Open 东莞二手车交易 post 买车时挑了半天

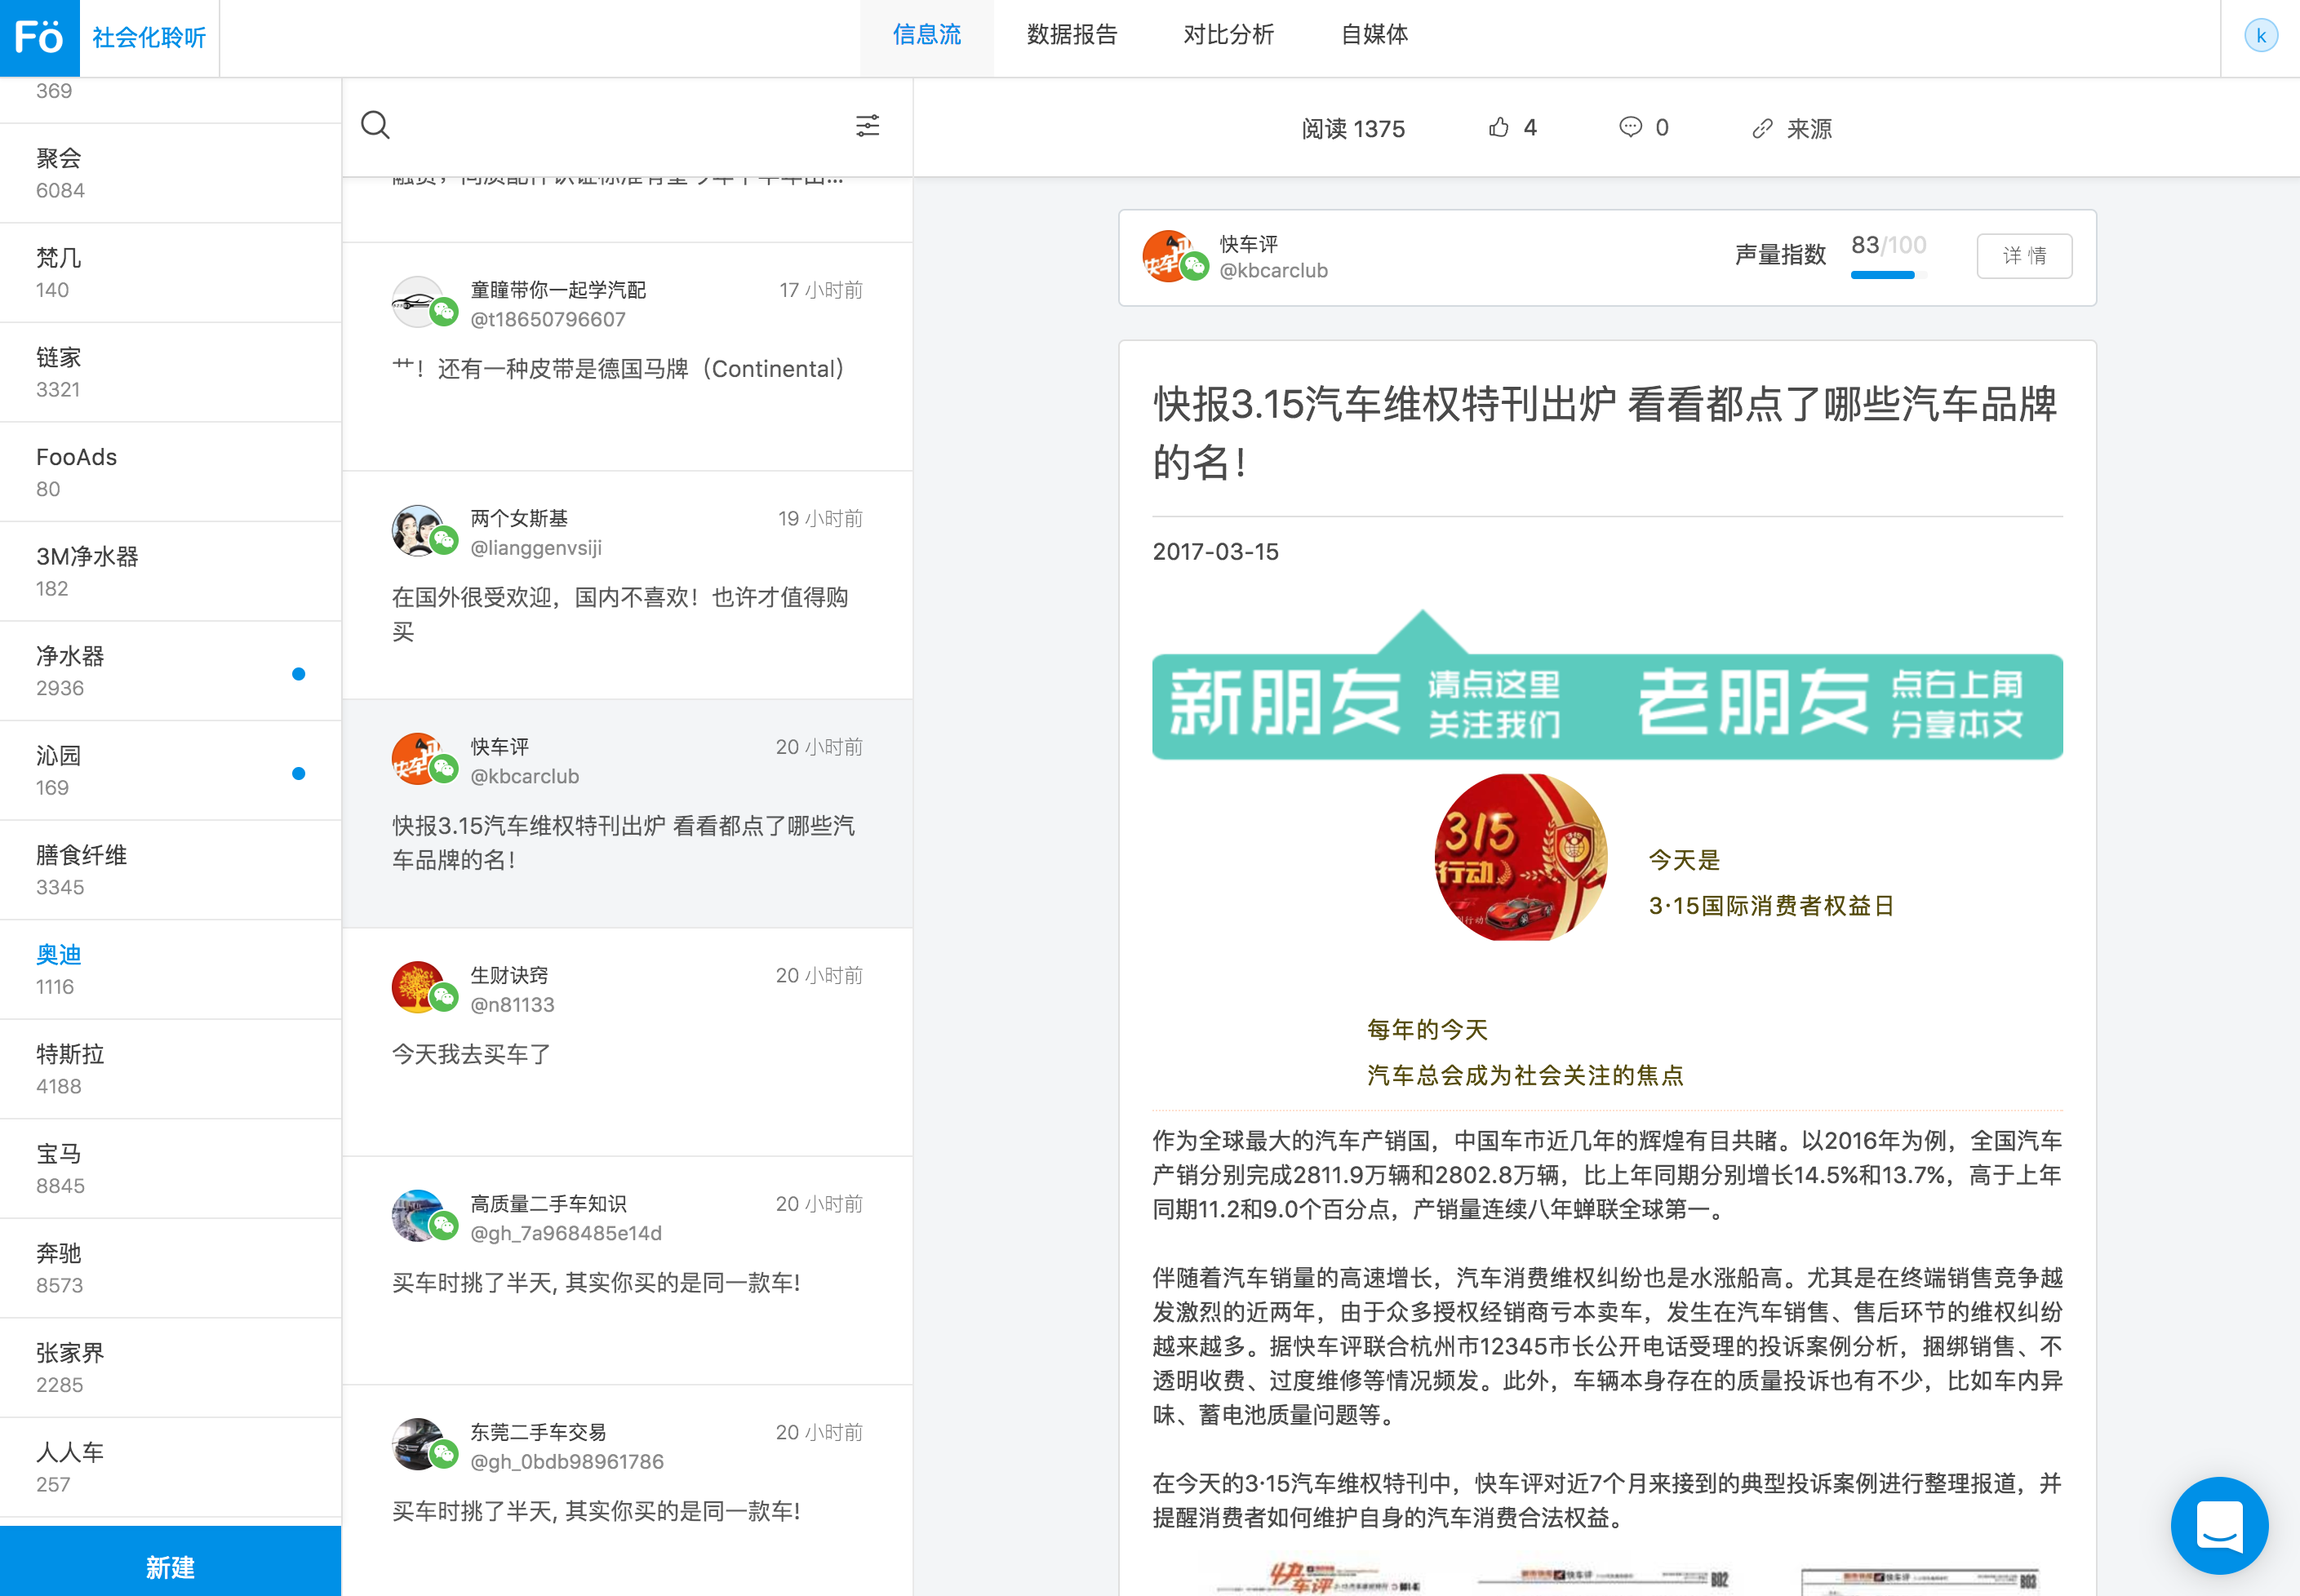tap(627, 1490)
